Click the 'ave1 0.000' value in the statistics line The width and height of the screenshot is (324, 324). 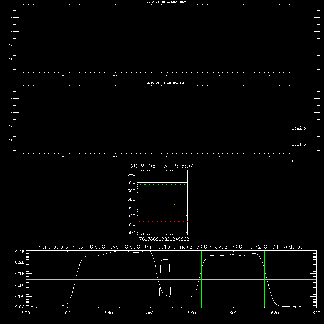click(x=125, y=247)
